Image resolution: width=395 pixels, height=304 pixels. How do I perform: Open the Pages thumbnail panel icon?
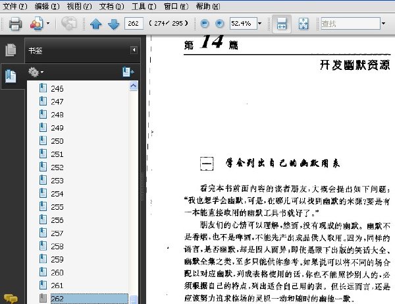pos(11,49)
